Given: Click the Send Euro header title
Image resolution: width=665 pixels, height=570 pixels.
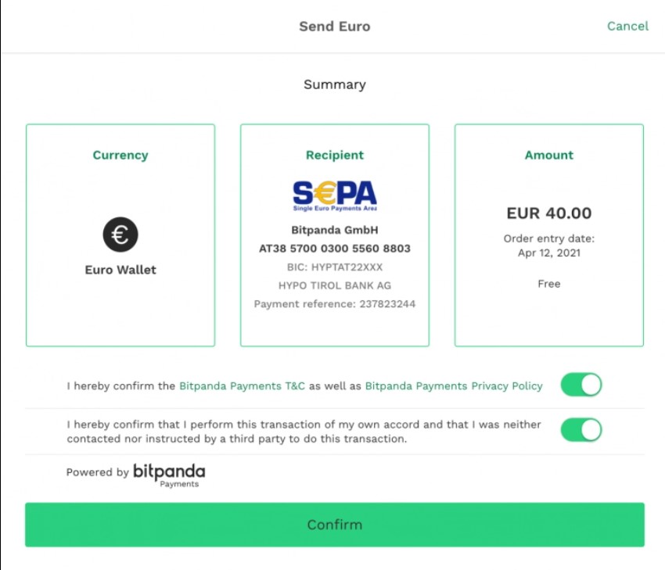Looking at the screenshot, I should (335, 26).
